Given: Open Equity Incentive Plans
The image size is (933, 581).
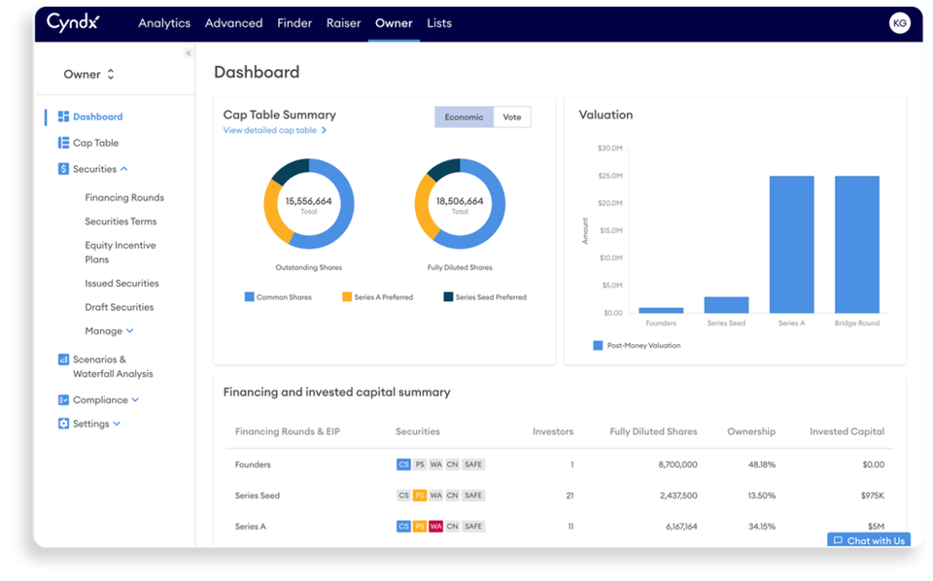Looking at the screenshot, I should pyautogui.click(x=121, y=253).
